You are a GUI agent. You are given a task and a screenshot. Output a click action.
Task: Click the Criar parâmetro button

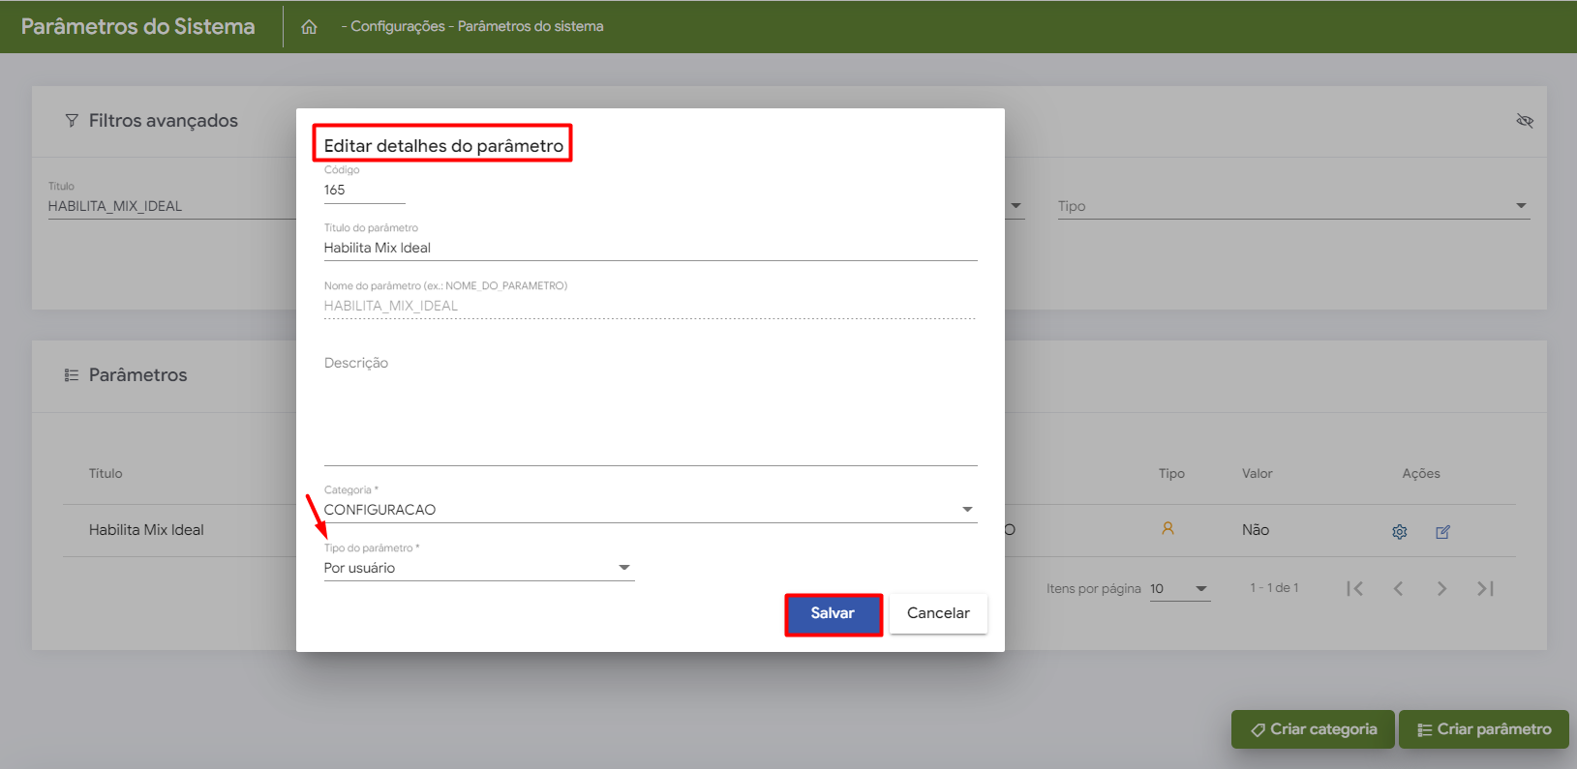tap(1483, 729)
